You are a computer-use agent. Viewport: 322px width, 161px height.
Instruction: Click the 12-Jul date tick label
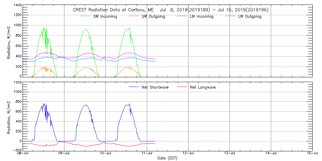(188, 153)
